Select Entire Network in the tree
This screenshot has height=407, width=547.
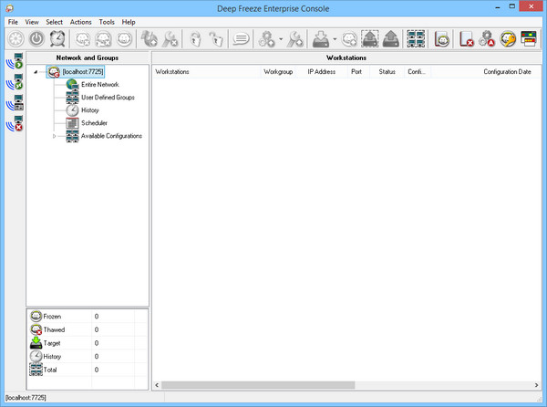point(99,84)
